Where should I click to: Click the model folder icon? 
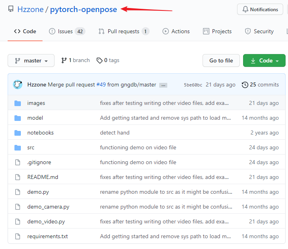[18, 118]
